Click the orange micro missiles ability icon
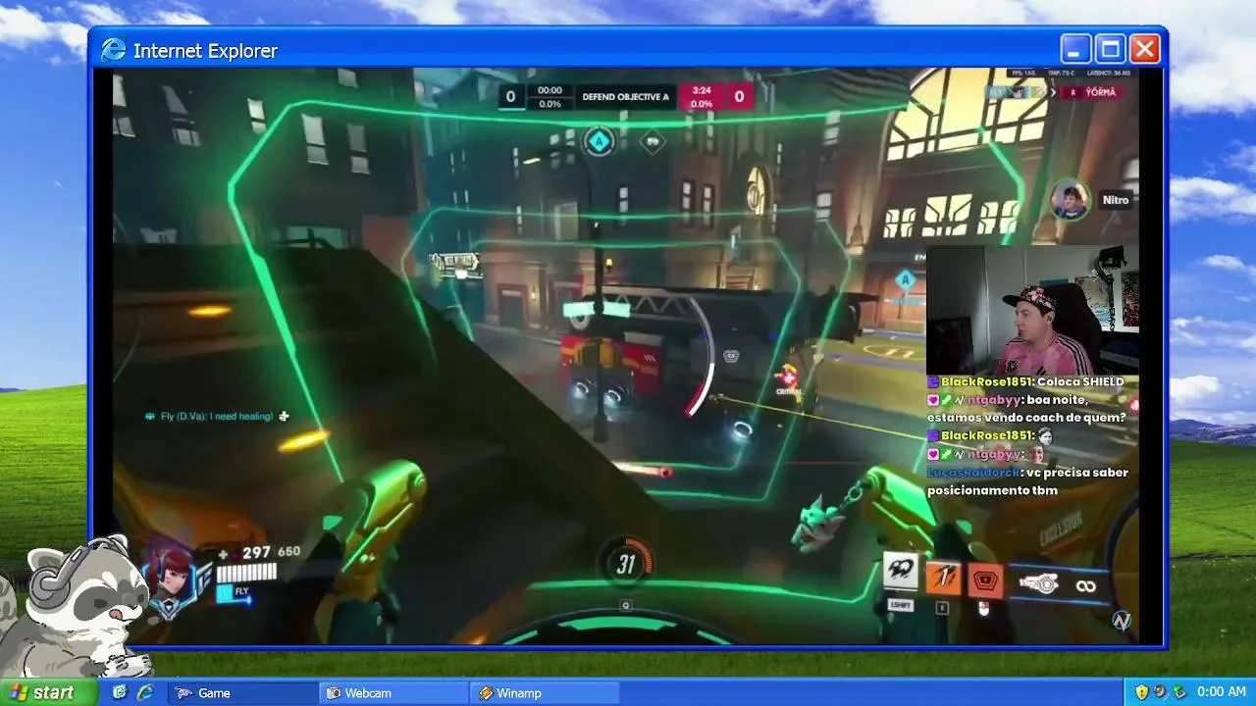Image resolution: width=1256 pixels, height=706 pixels. [x=943, y=577]
